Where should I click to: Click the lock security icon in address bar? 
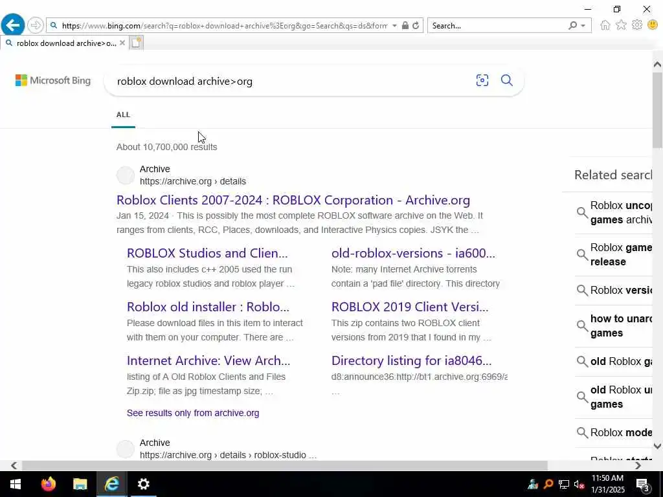[x=405, y=25]
